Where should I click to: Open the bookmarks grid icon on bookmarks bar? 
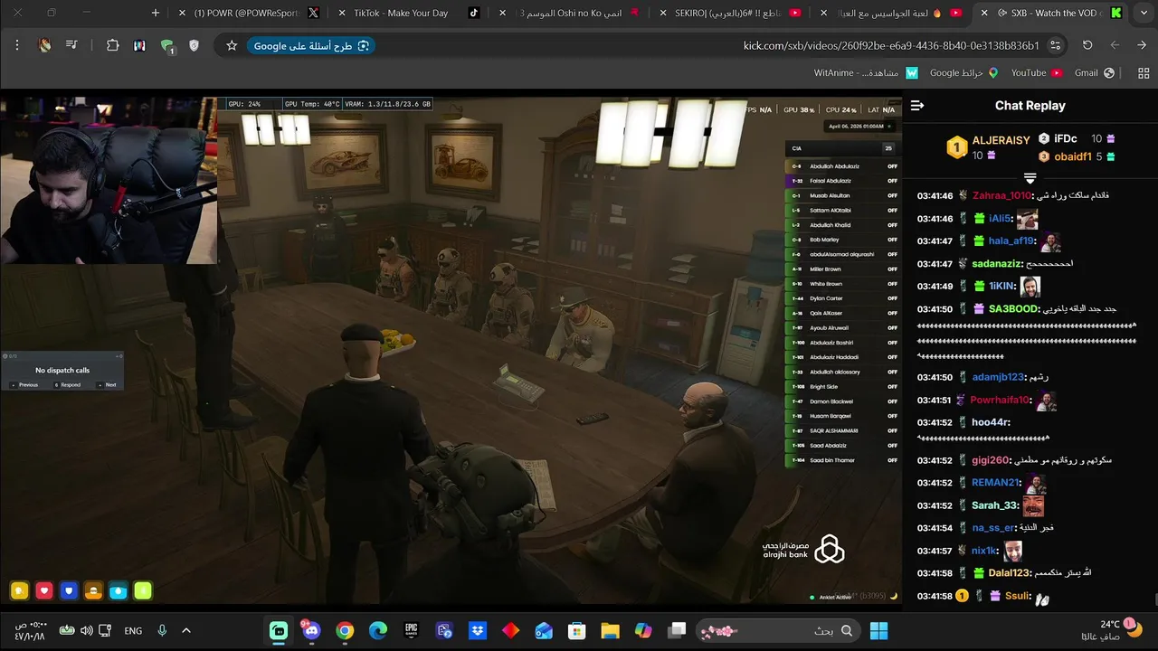[x=1143, y=73]
